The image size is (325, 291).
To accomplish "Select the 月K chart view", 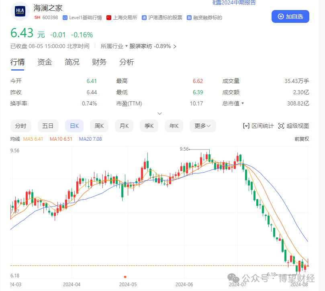I will click(124, 126).
